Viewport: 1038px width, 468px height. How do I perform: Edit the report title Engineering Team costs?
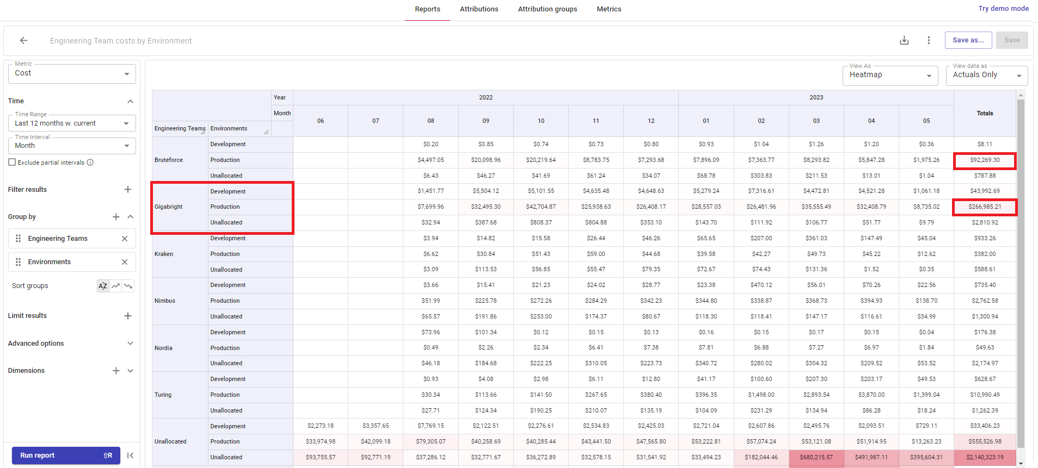coord(121,41)
